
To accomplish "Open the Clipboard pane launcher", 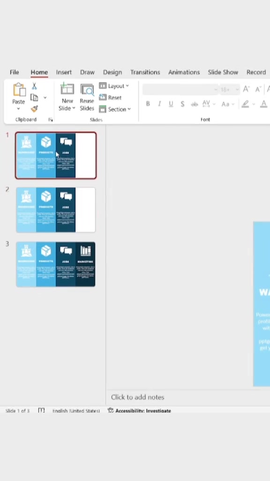I will (x=51, y=120).
